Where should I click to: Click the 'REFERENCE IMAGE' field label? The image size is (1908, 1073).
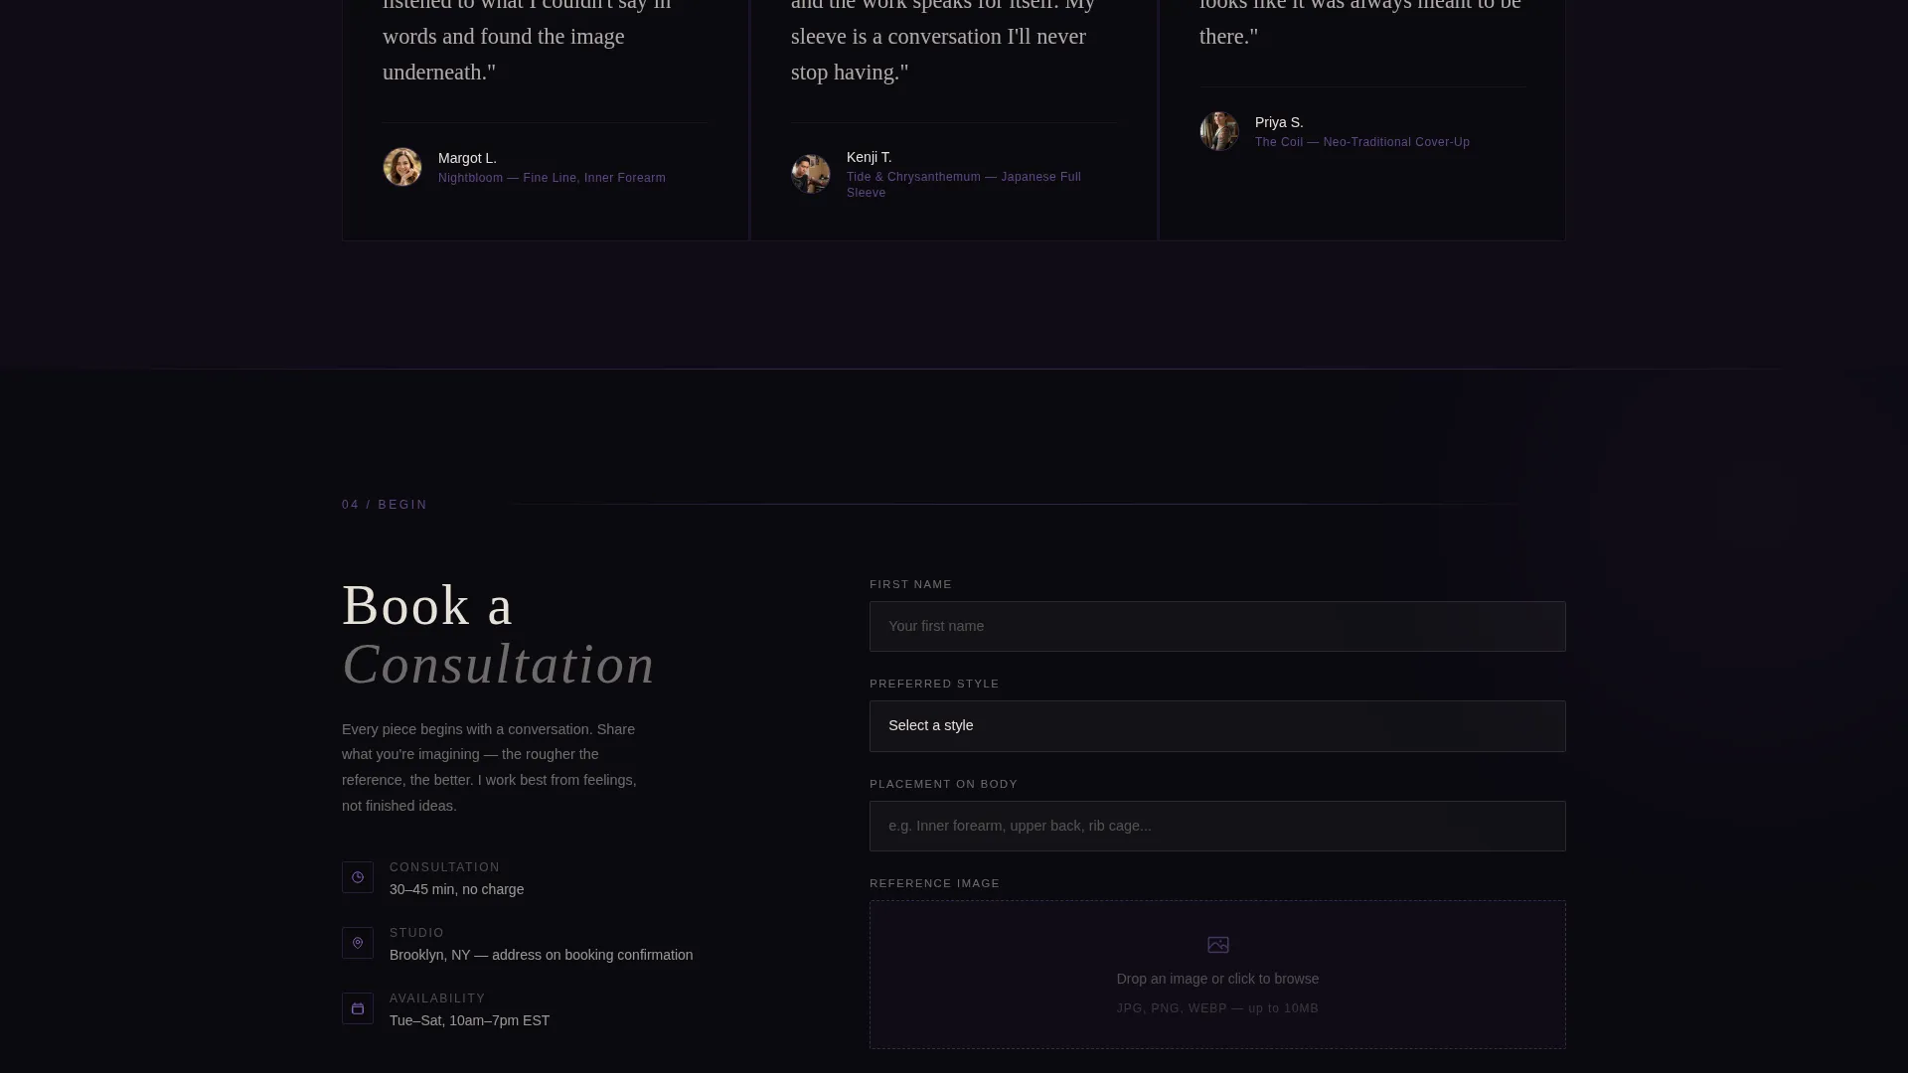[935, 883]
